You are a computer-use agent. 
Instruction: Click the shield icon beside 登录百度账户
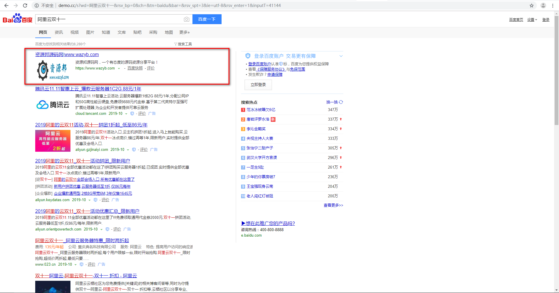pos(248,56)
